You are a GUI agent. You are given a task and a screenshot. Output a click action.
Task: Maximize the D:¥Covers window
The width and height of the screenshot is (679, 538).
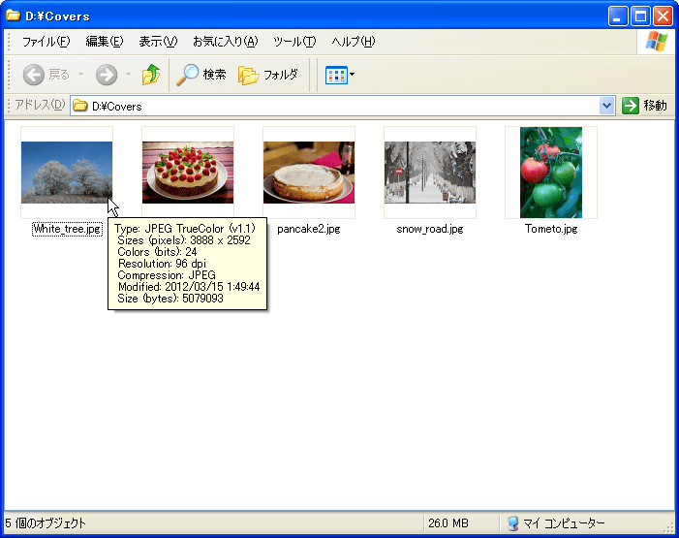point(640,16)
